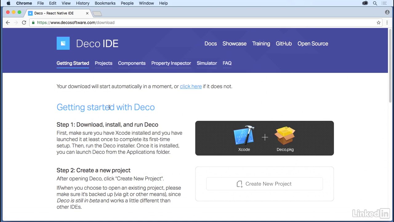Open the Training link

pos(261,44)
